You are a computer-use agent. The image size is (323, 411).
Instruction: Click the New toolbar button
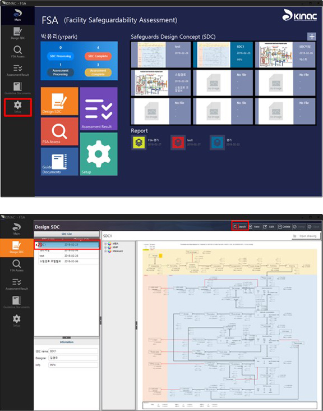pos(255,226)
